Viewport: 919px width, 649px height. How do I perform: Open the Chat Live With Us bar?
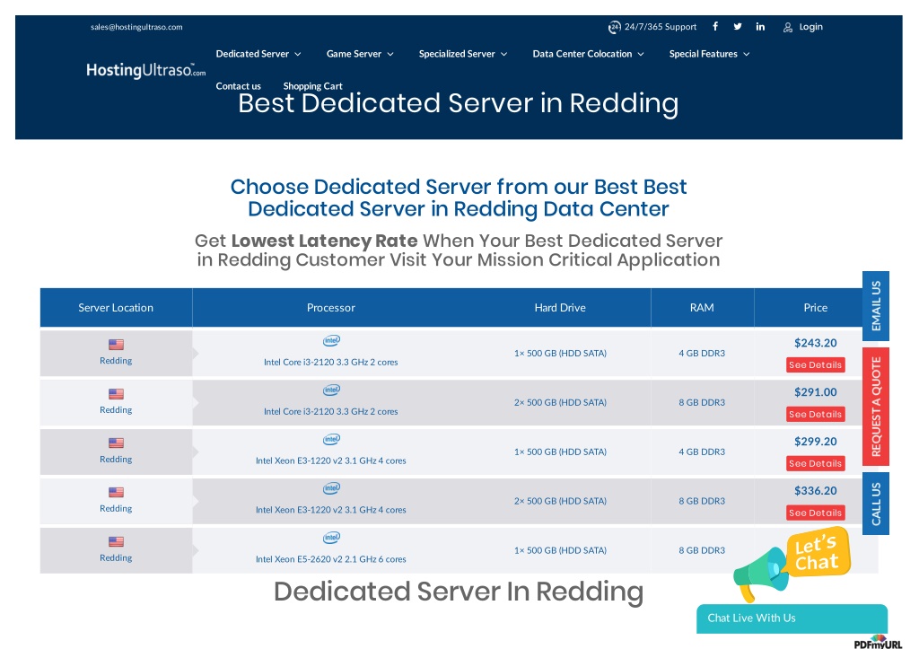(x=792, y=618)
